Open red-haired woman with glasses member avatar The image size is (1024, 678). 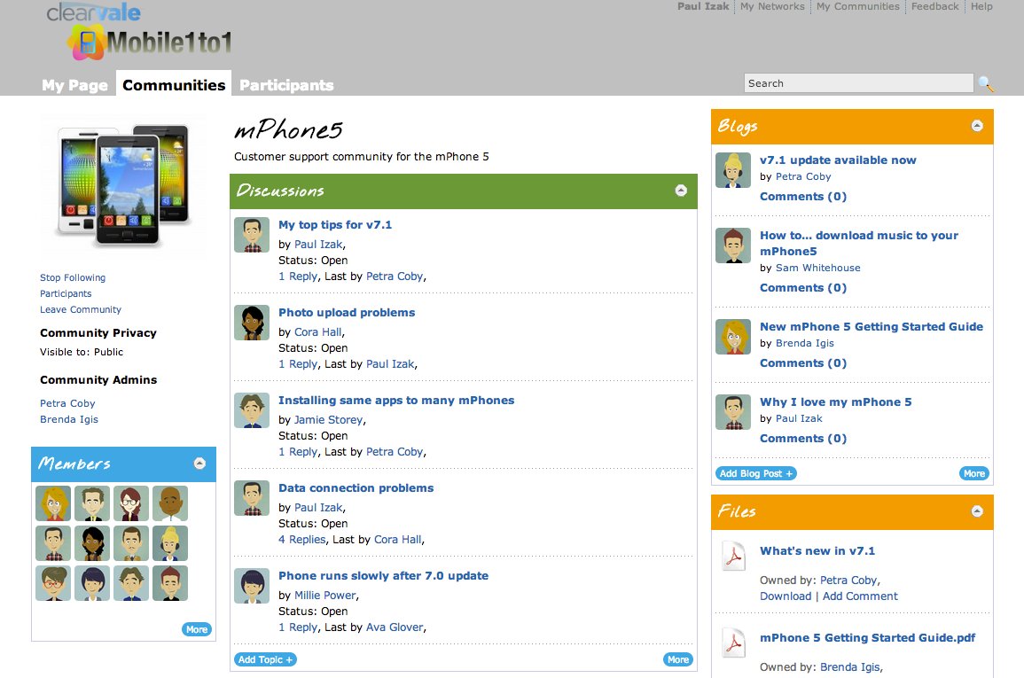click(x=130, y=503)
